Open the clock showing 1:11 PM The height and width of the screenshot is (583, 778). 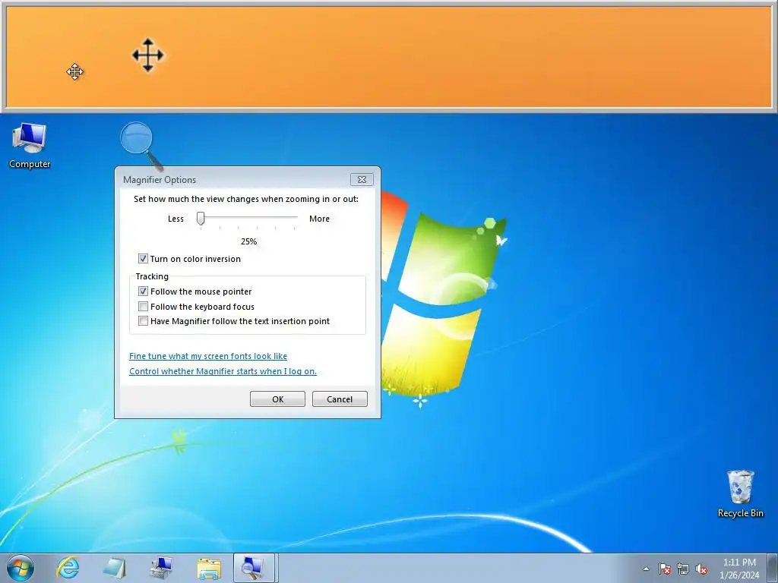click(x=739, y=568)
